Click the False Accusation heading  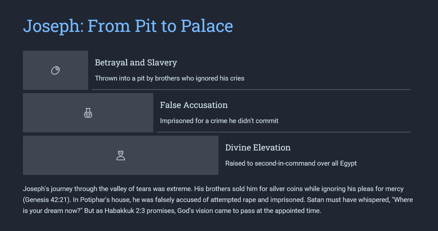tap(194, 105)
